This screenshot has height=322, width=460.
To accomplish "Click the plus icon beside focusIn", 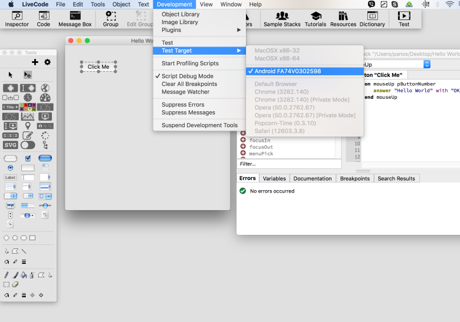I will point(243,140).
